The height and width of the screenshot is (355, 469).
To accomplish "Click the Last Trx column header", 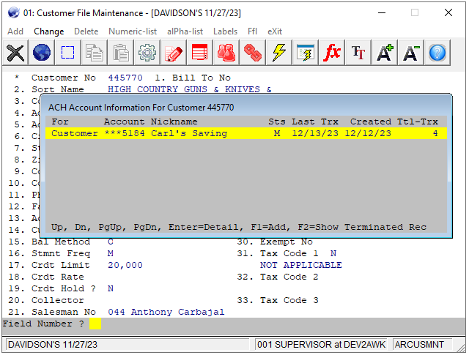I will pos(315,122).
